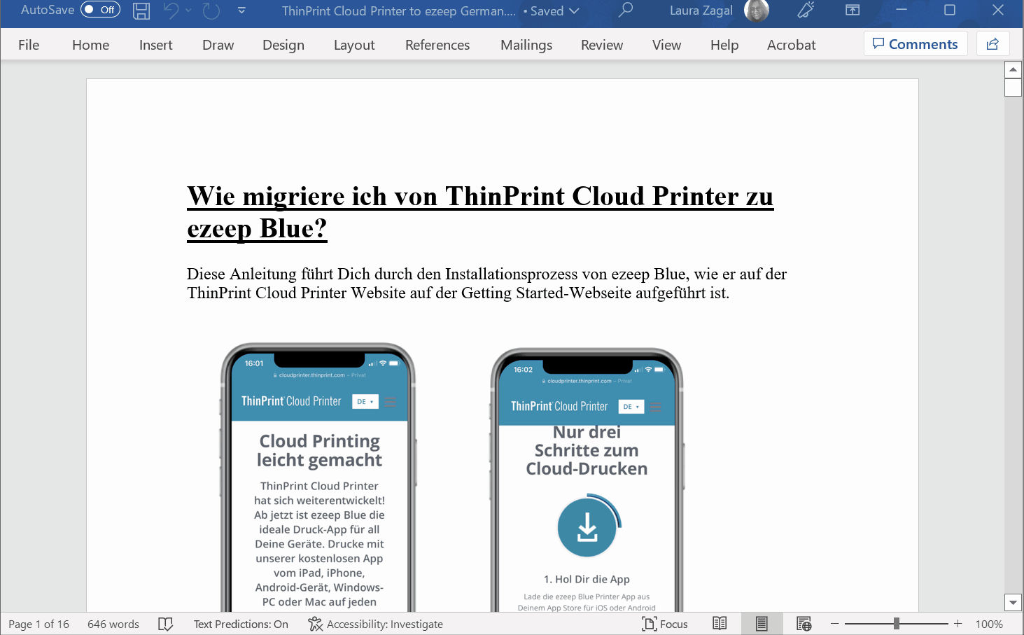Switch to the View tab
Image resolution: width=1024 pixels, height=635 pixels.
point(666,45)
